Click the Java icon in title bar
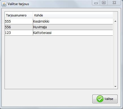This screenshot has width=123, height=109. pyautogui.click(x=4, y=4)
